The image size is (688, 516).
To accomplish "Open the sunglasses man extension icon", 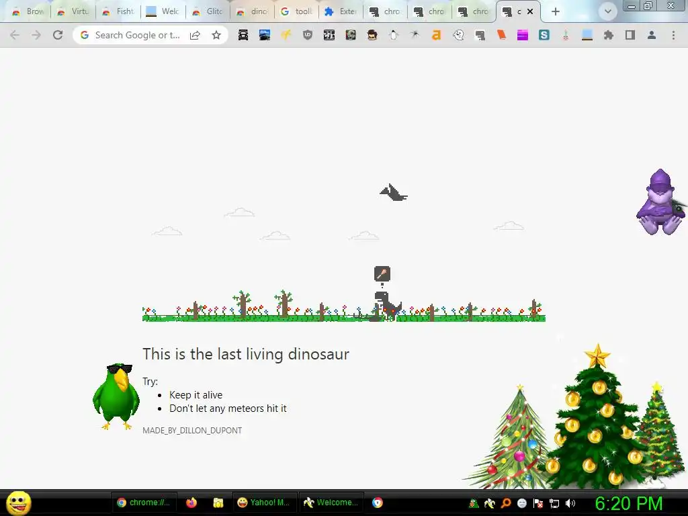I will coord(372,35).
